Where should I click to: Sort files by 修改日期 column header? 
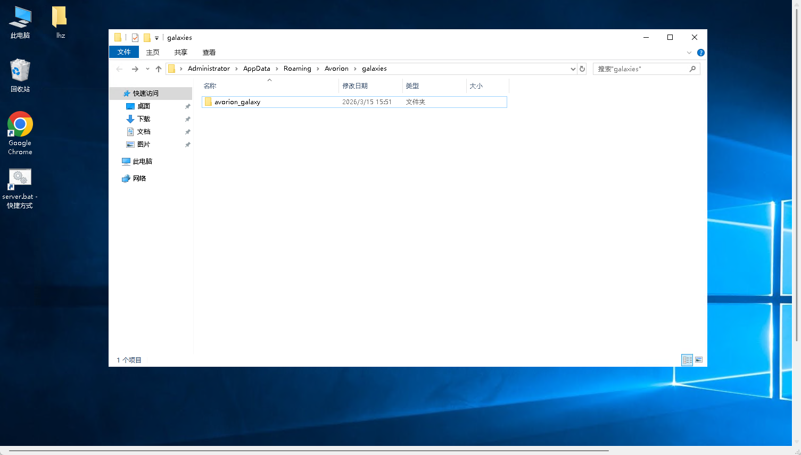point(355,86)
